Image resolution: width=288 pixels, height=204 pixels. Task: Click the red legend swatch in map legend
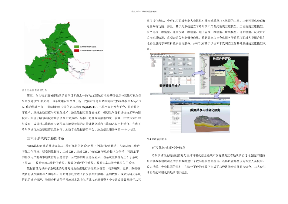77,50
